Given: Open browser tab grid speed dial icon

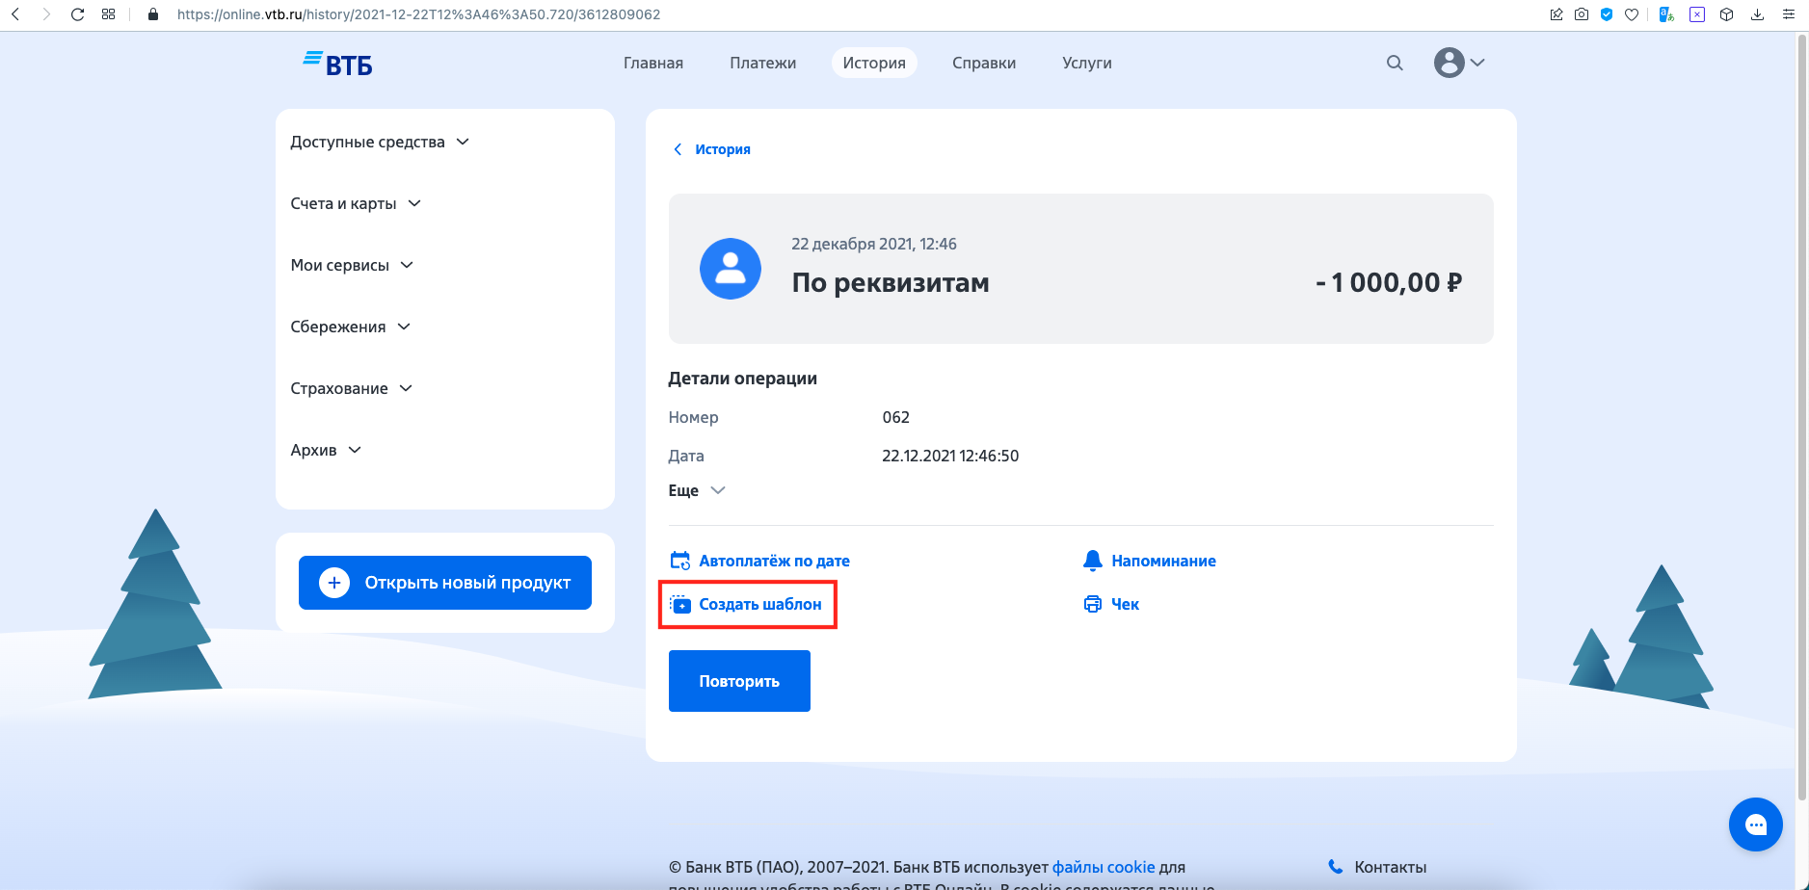Looking at the screenshot, I should [x=108, y=14].
